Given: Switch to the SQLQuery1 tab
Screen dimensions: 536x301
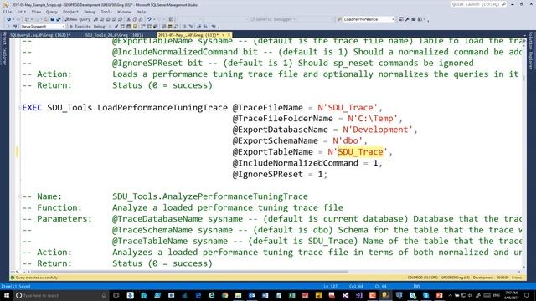Looking at the screenshot, I should tap(40, 35).
